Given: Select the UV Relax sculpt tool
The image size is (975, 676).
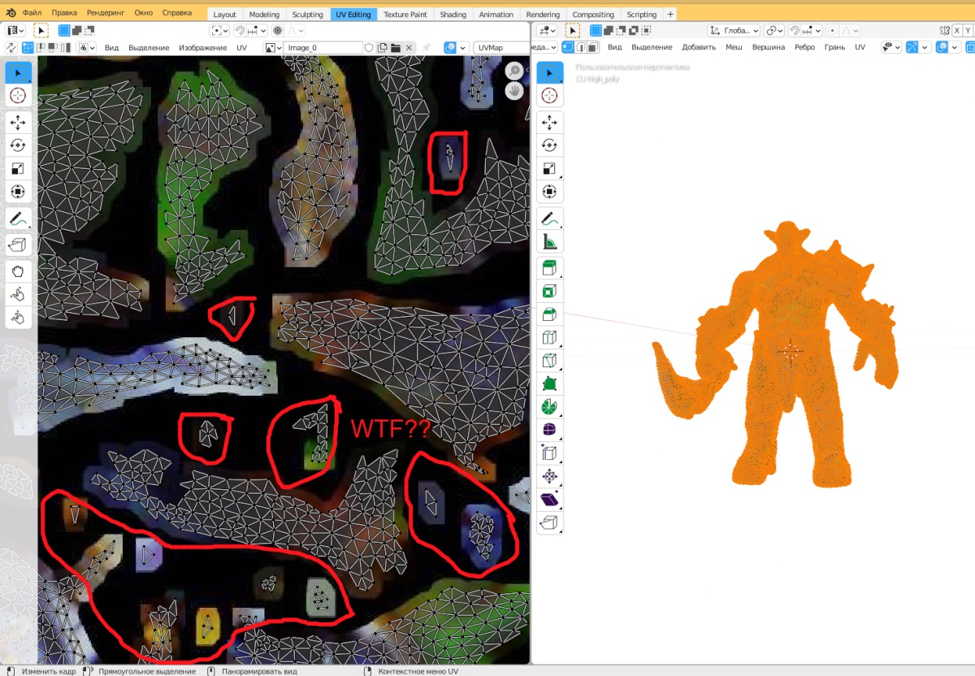Looking at the screenshot, I should pyautogui.click(x=18, y=293).
